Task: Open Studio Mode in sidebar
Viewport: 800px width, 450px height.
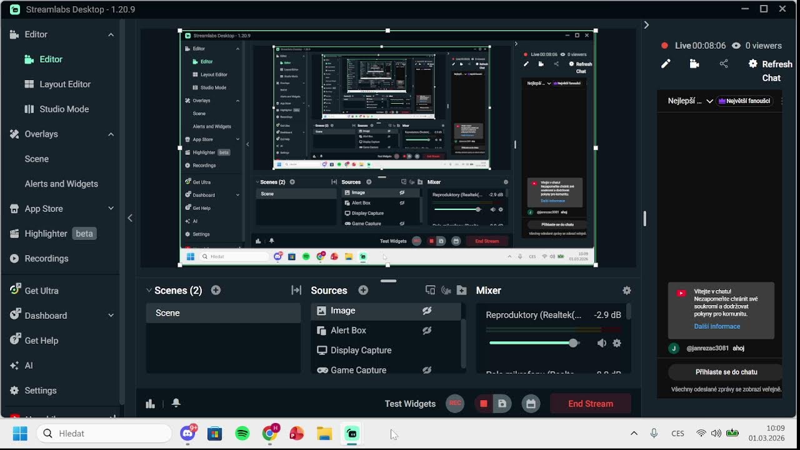Action: coord(56,109)
